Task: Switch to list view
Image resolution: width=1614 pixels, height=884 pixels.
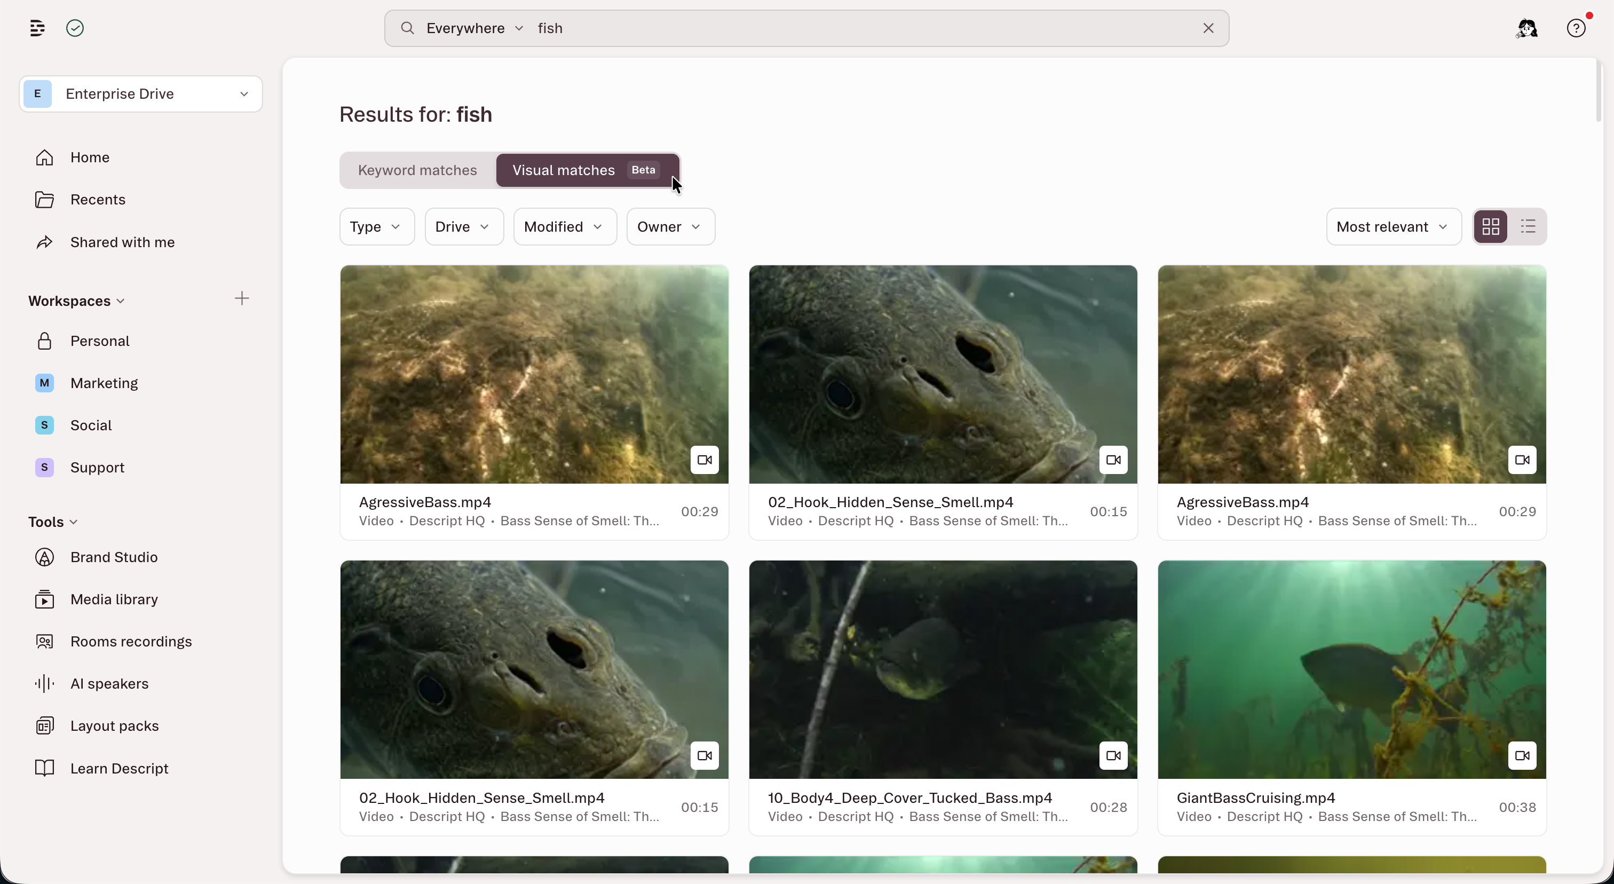Action: tap(1528, 227)
